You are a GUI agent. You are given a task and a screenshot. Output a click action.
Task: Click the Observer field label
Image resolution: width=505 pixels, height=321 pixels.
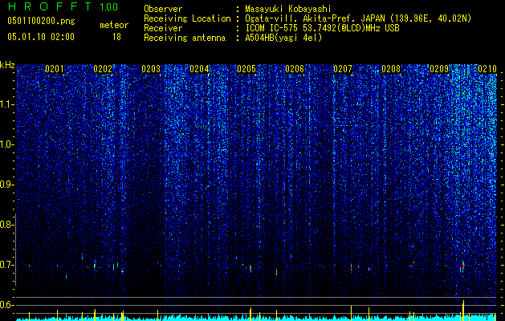pos(163,9)
